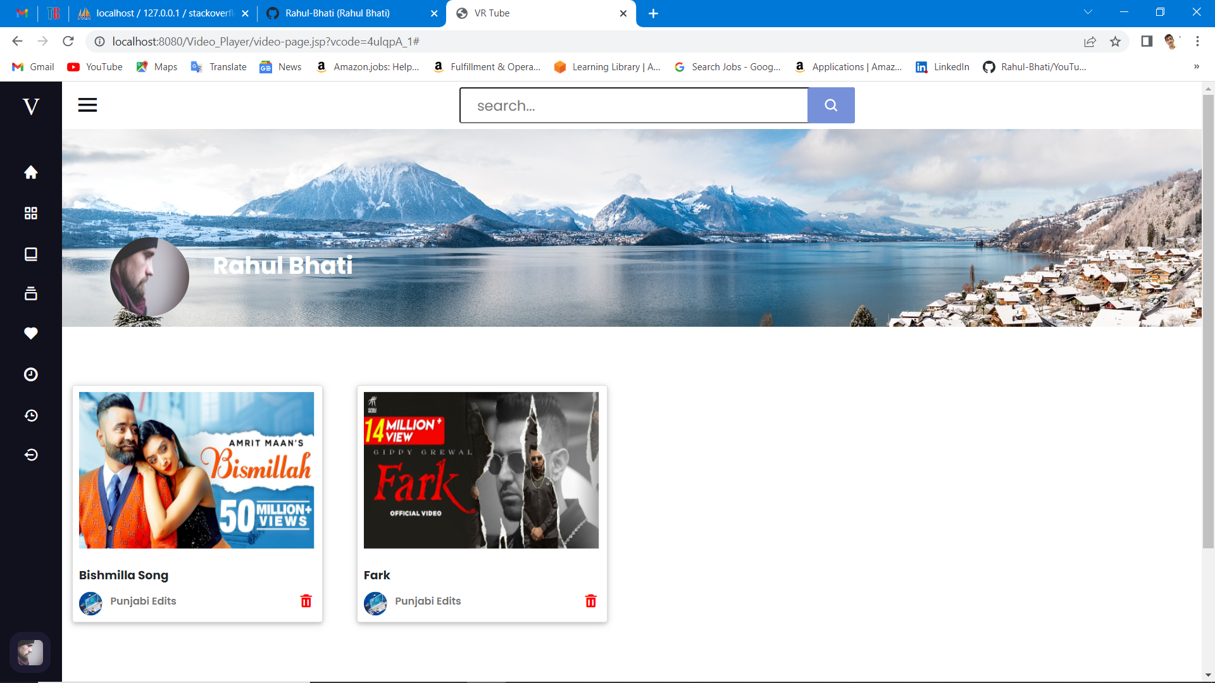Open the history icon in sidebar

tap(30, 415)
